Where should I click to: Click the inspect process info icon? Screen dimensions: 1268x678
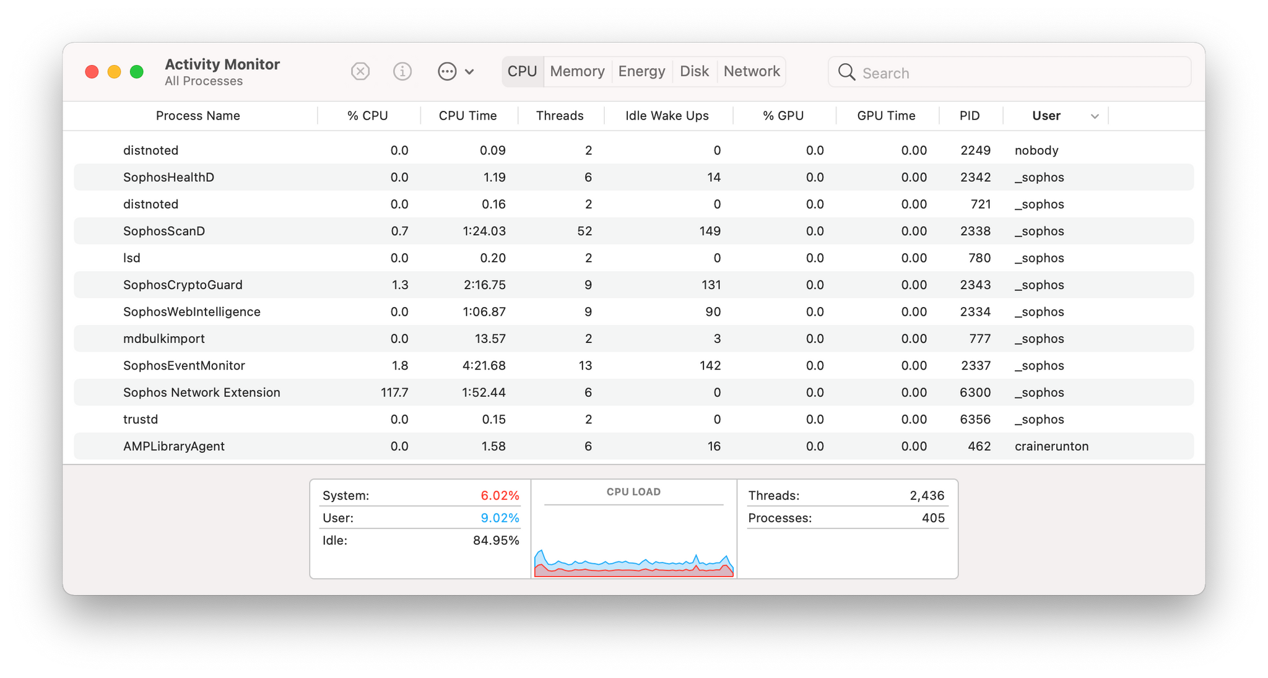(402, 71)
